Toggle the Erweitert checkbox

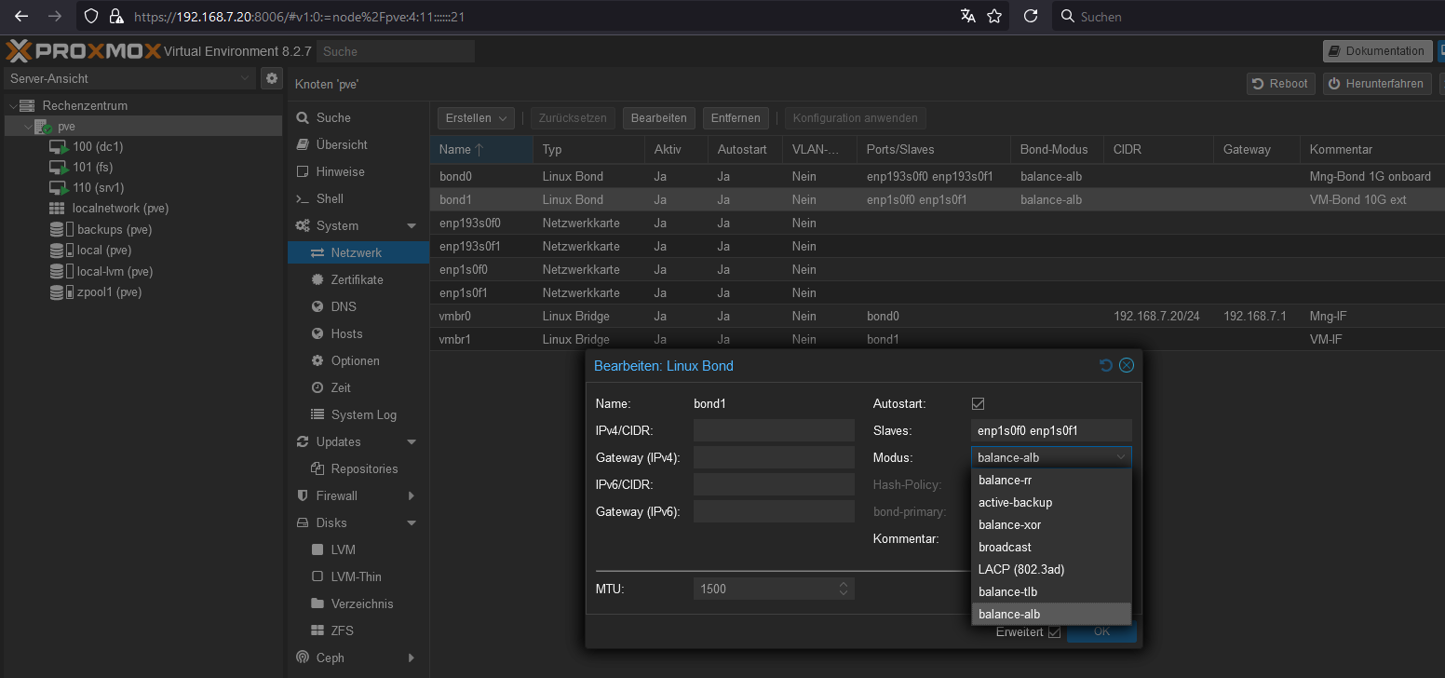click(x=1054, y=632)
